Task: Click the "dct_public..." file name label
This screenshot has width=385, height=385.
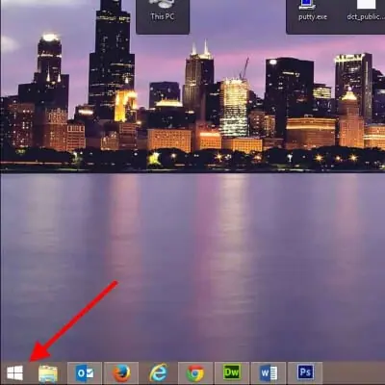Action: click(x=366, y=16)
